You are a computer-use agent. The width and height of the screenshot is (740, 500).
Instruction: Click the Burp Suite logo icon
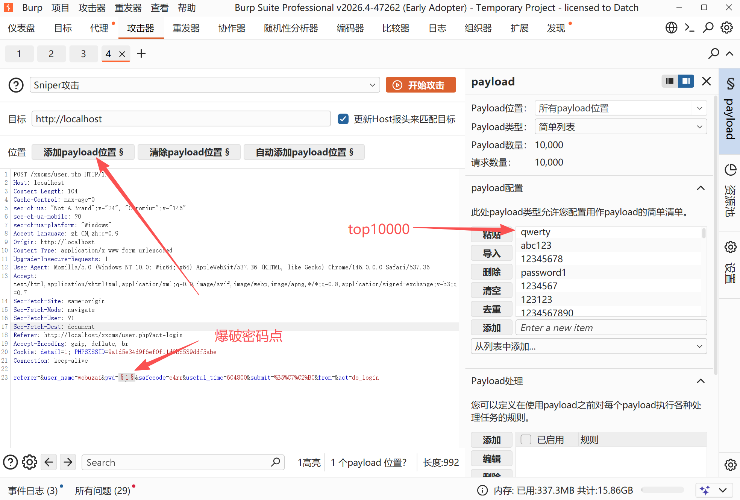tap(8, 8)
